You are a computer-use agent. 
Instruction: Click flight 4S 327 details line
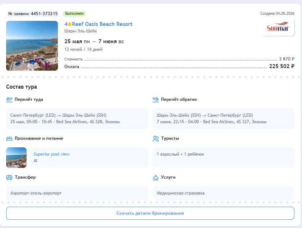pyautogui.click(x=212, y=122)
